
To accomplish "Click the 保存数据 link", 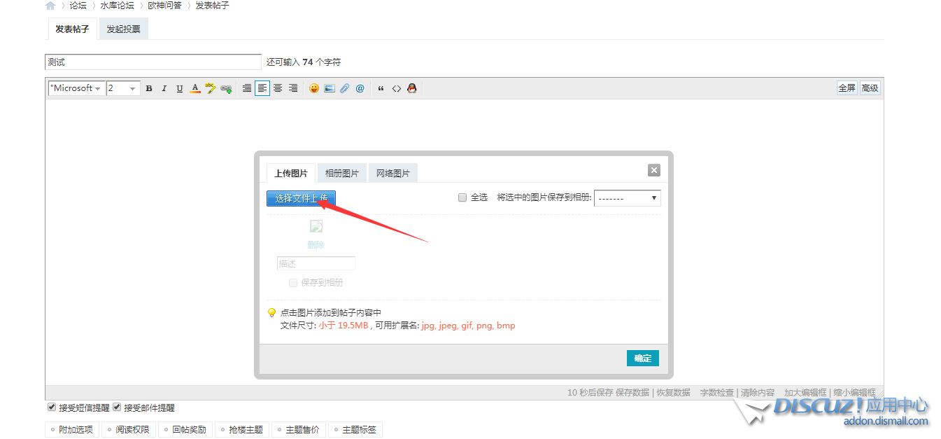I will 632,393.
